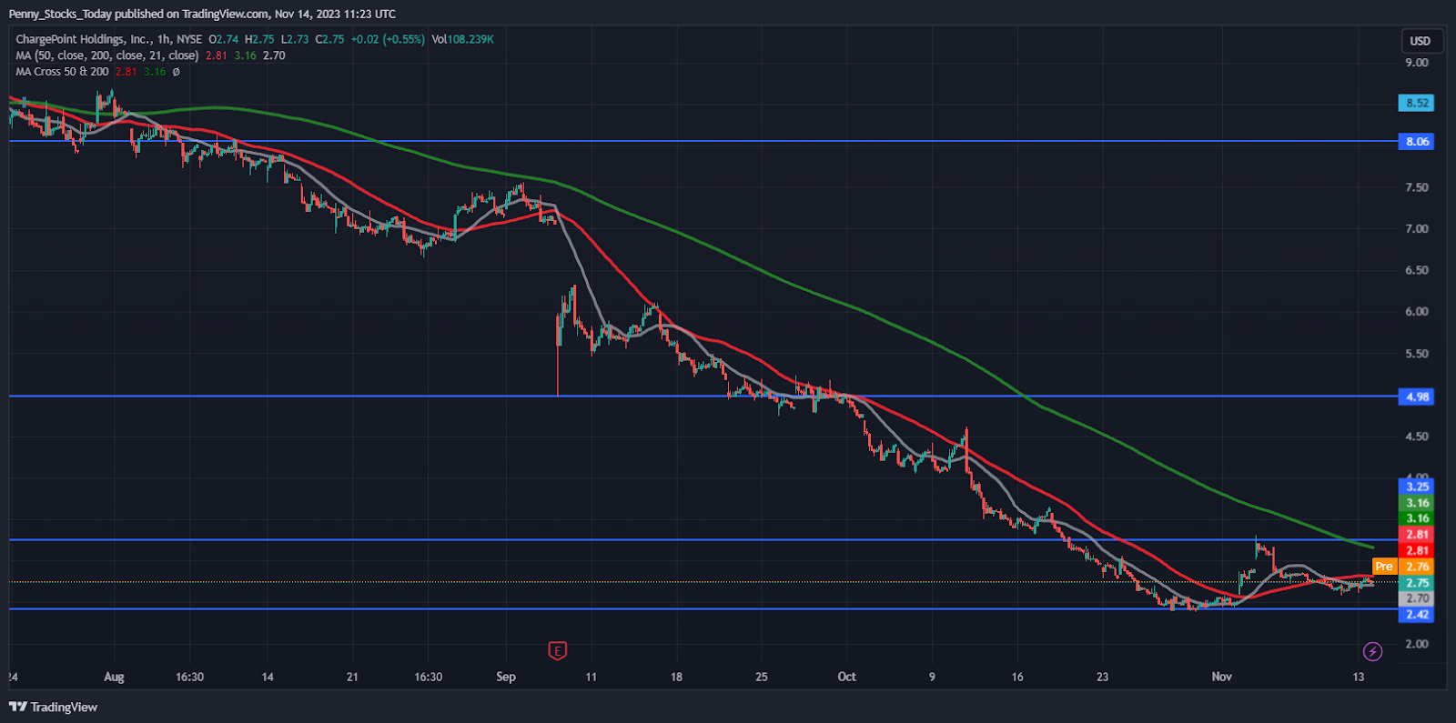The width and height of the screenshot is (1456, 723).
Task: Select the ChargePoint Holdings, Inc. legend title
Action: tap(84, 39)
